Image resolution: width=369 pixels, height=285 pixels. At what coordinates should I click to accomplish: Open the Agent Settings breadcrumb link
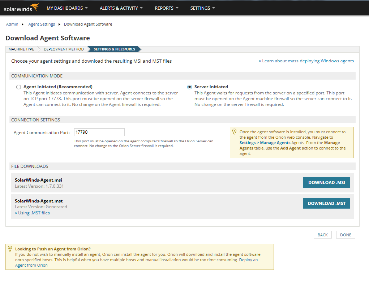click(x=42, y=24)
